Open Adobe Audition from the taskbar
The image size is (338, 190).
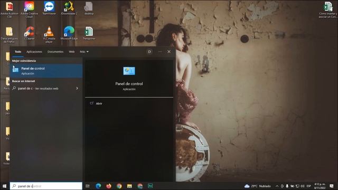[150, 186]
